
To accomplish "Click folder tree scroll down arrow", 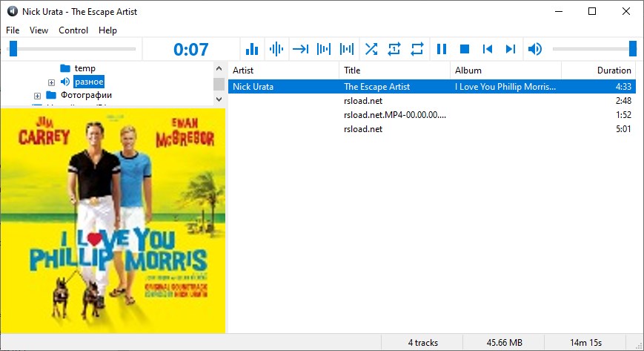I will click(219, 99).
